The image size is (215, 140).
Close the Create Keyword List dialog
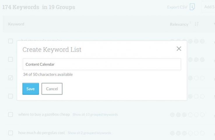(x=179, y=49)
